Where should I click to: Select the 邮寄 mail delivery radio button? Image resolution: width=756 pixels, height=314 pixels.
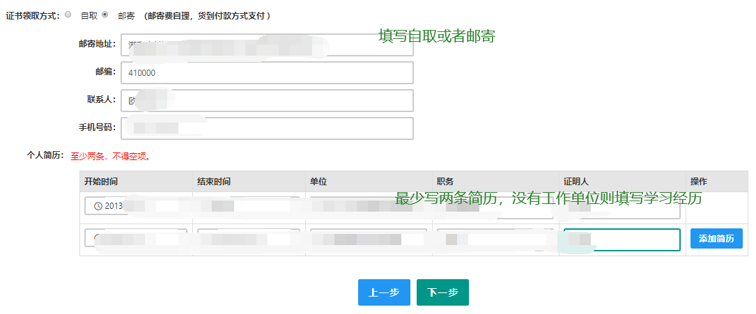pyautogui.click(x=105, y=14)
